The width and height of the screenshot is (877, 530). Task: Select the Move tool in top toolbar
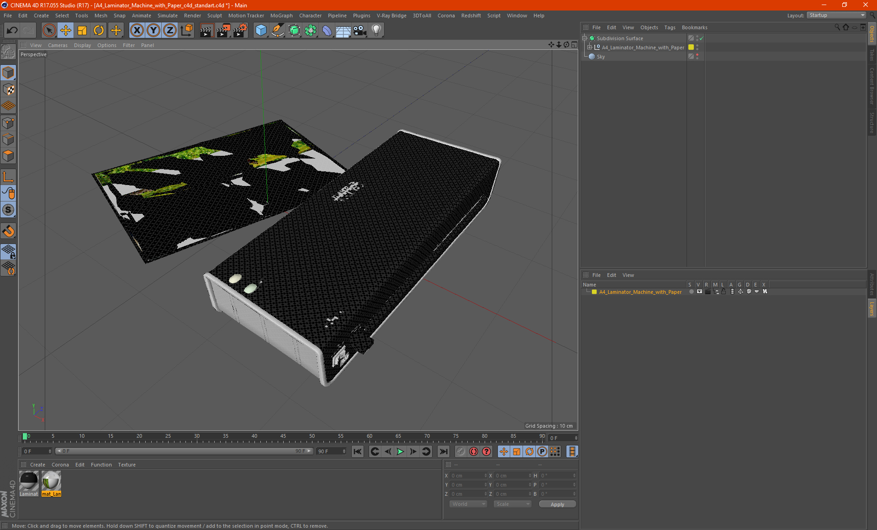pos(66,31)
